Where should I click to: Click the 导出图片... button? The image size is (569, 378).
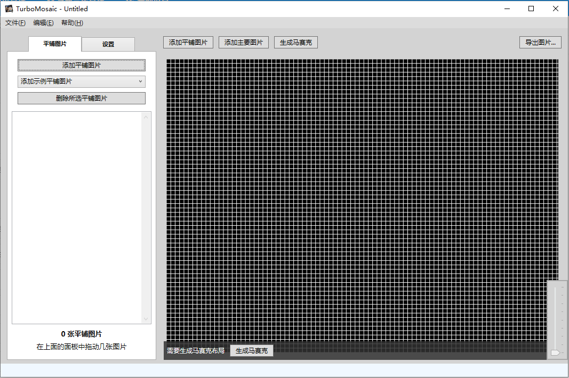540,43
